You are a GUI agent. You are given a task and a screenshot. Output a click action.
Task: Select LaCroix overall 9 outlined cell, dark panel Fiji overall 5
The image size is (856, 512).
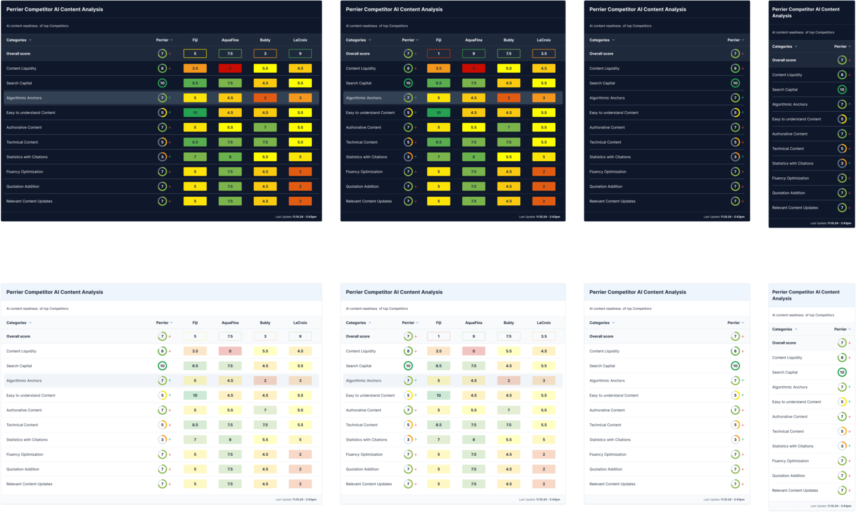click(x=300, y=54)
